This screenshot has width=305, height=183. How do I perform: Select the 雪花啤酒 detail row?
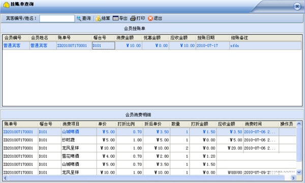[149, 156]
